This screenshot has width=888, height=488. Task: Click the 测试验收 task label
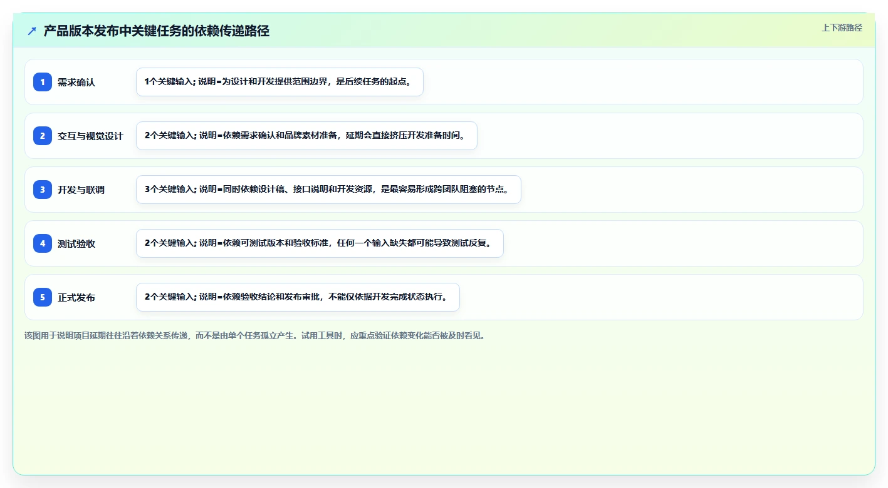tap(76, 243)
